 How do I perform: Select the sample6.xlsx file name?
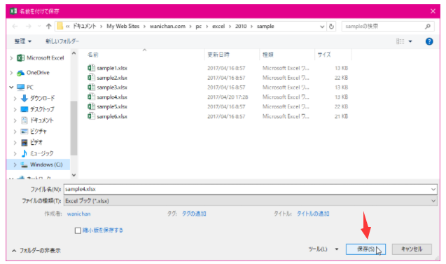(x=112, y=116)
